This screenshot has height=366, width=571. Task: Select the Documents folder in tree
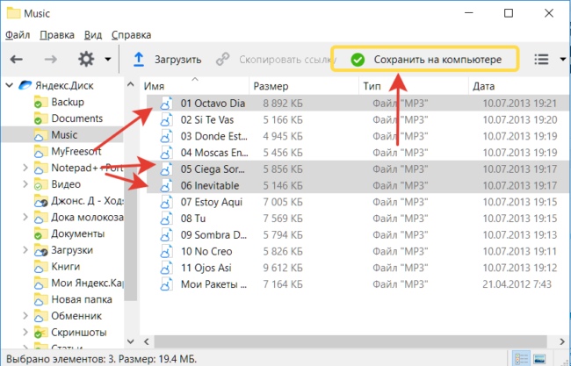coord(77,118)
